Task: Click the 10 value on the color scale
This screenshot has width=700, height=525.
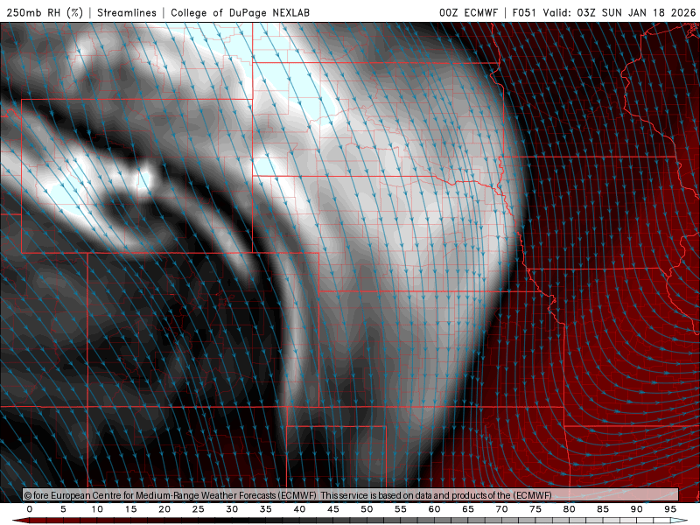Action: (97, 509)
